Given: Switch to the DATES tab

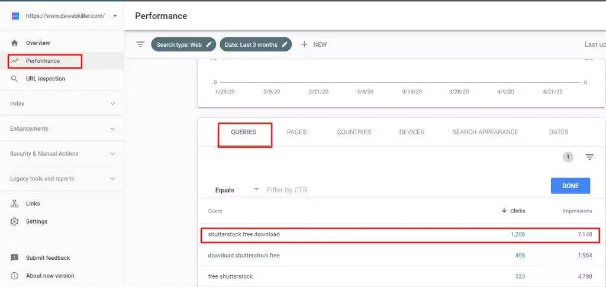Looking at the screenshot, I should point(559,132).
